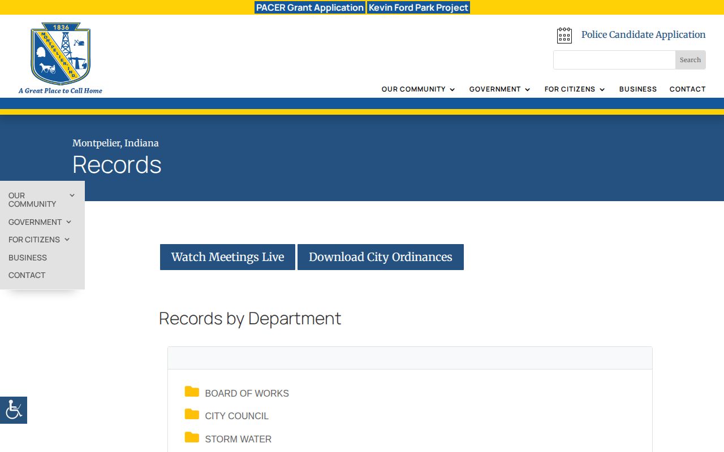Open Business in top navigation
The image size is (724, 452).
[x=638, y=89]
